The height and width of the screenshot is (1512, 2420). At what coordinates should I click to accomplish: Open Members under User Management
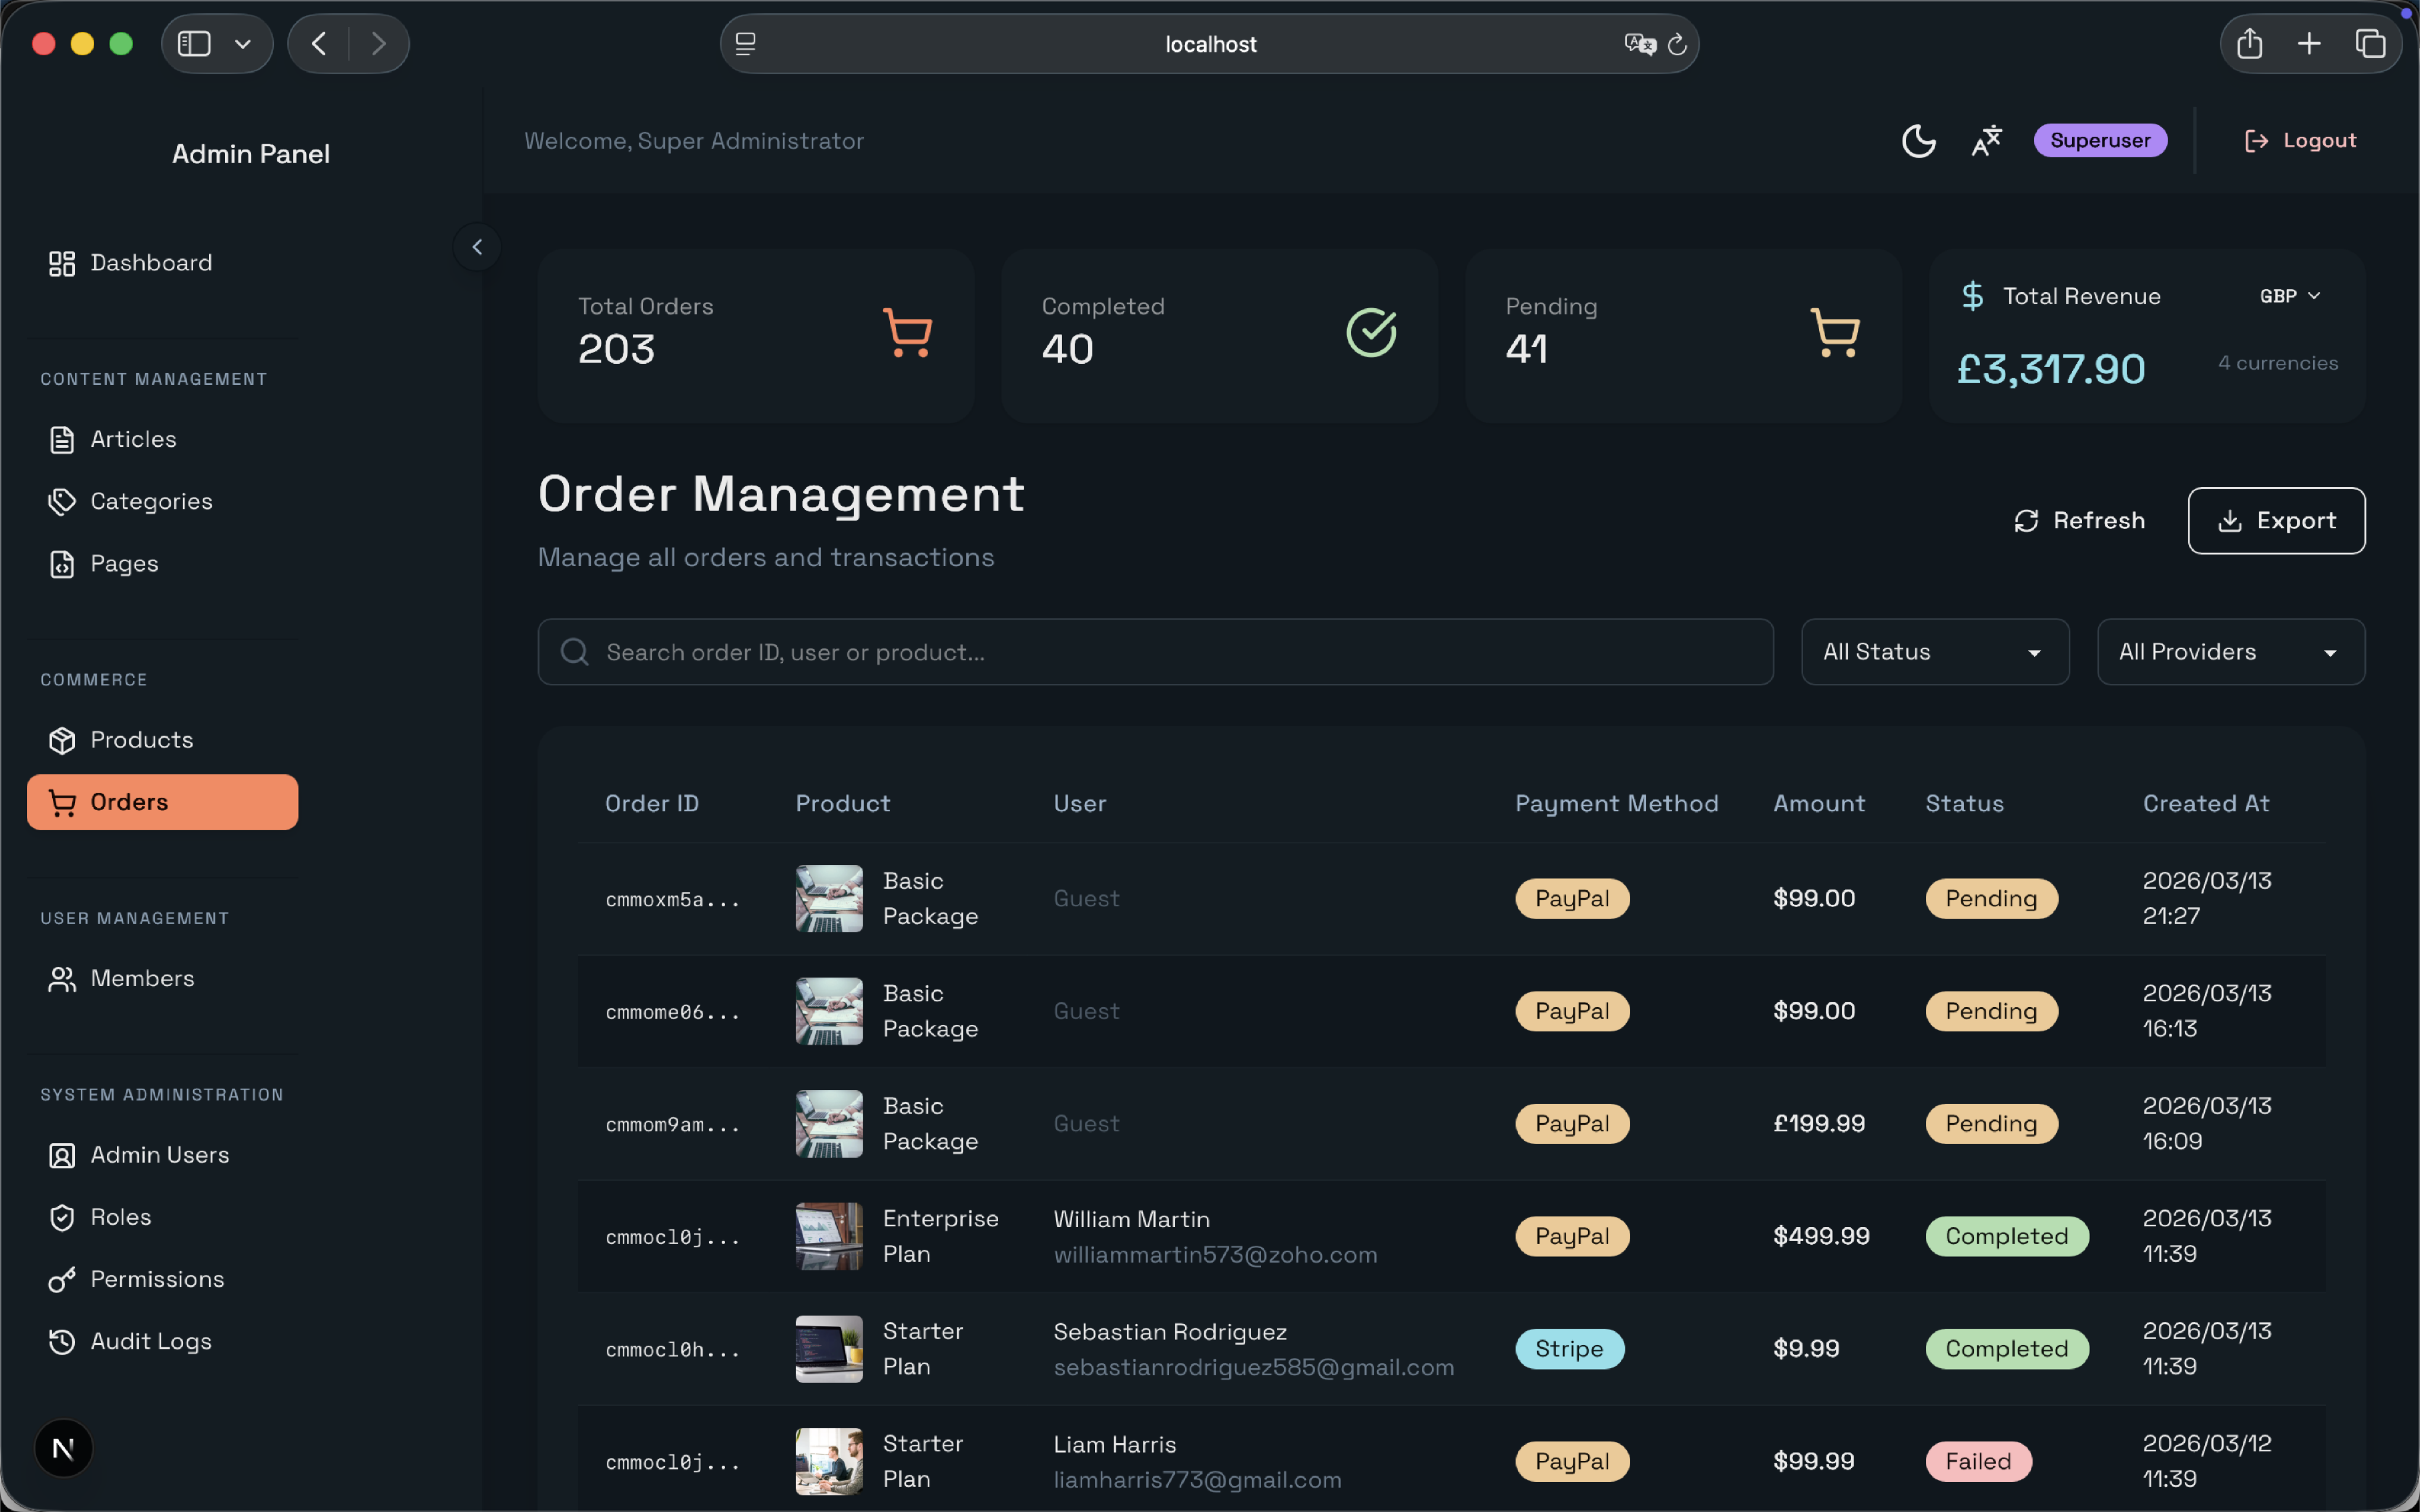coord(163,979)
